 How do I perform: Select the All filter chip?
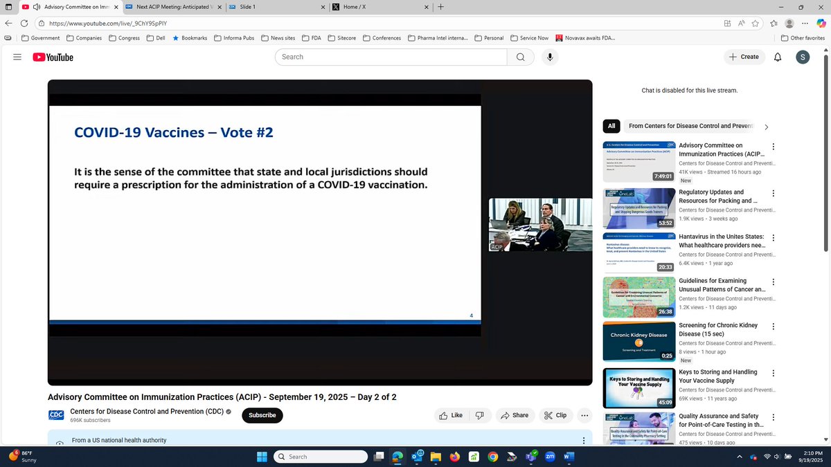[x=611, y=127]
